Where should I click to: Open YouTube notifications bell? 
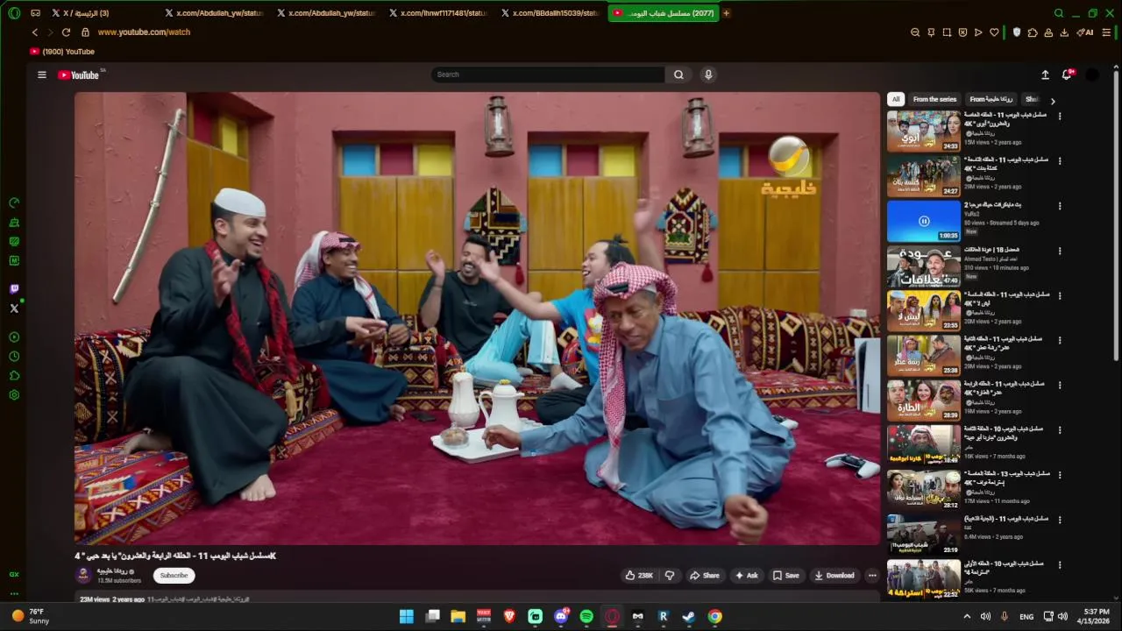[1067, 74]
